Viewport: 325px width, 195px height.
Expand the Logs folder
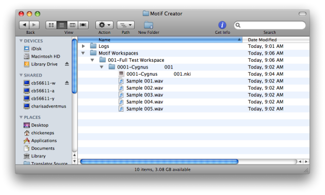[84, 46]
